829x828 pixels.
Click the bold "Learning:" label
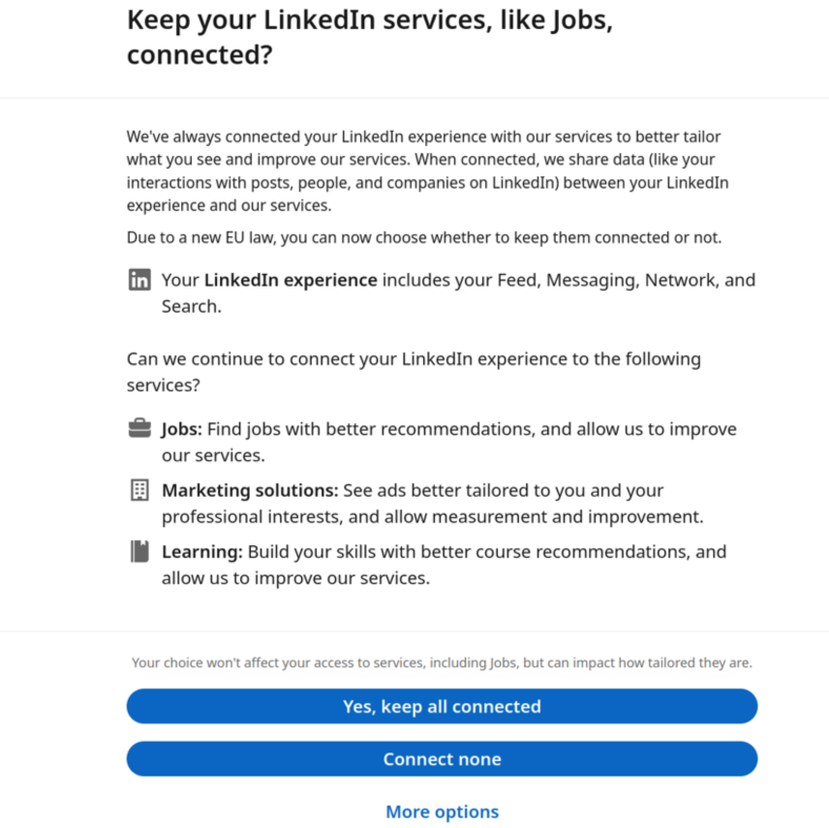(201, 552)
